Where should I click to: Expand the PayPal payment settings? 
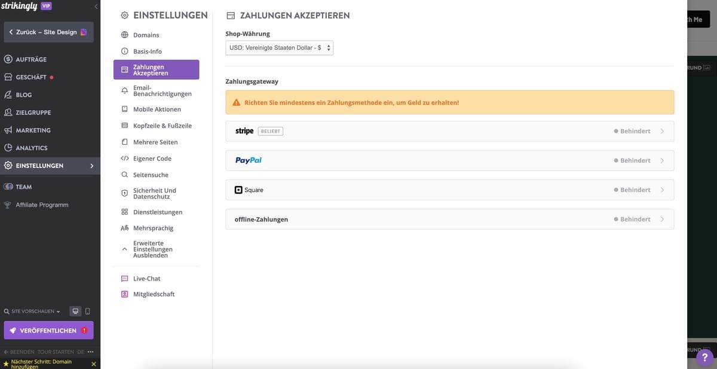tap(448, 160)
